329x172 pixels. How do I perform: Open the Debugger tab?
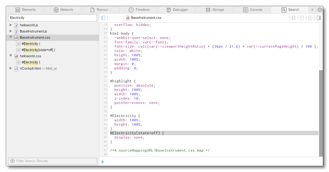click(176, 10)
